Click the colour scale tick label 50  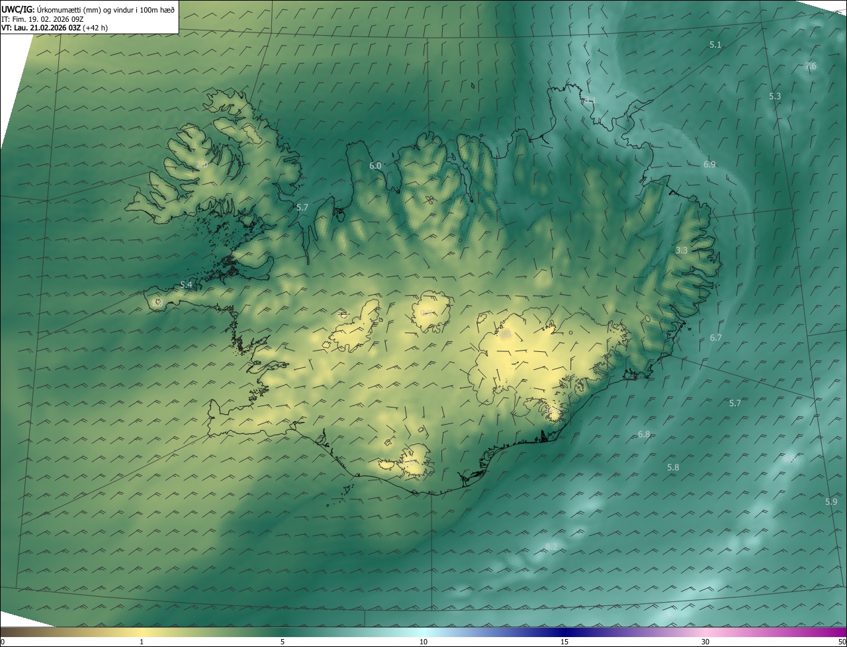842,642
